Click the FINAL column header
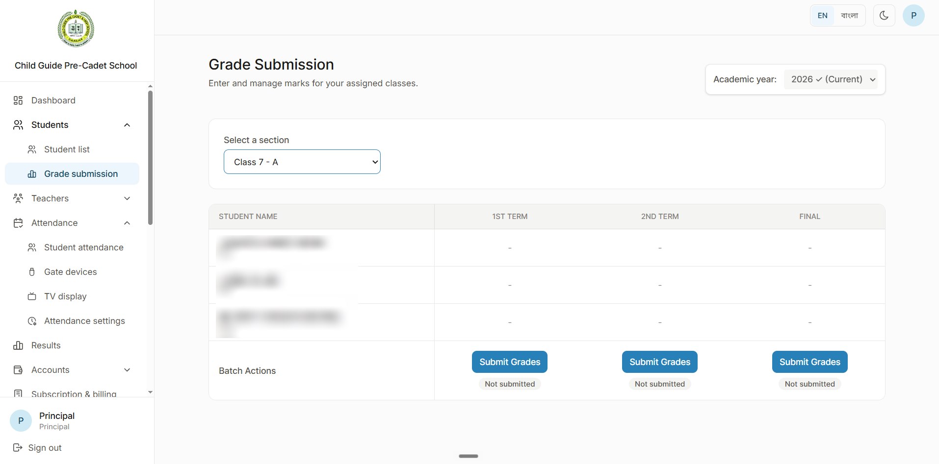This screenshot has height=464, width=939. [809, 217]
